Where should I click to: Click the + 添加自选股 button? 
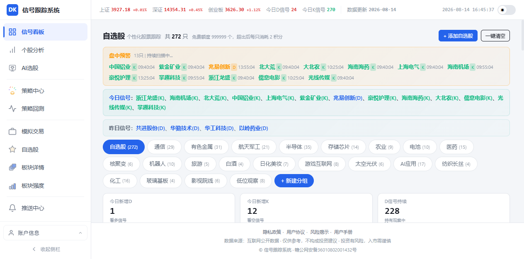(x=458, y=36)
